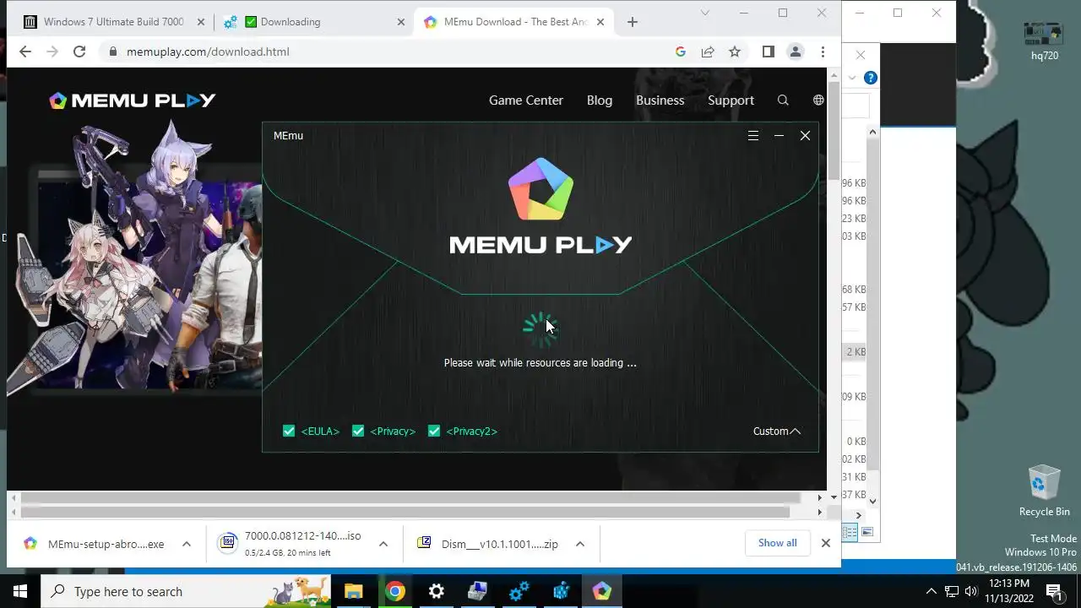Open Chrome profile avatar
1081x608 pixels.
[796, 52]
